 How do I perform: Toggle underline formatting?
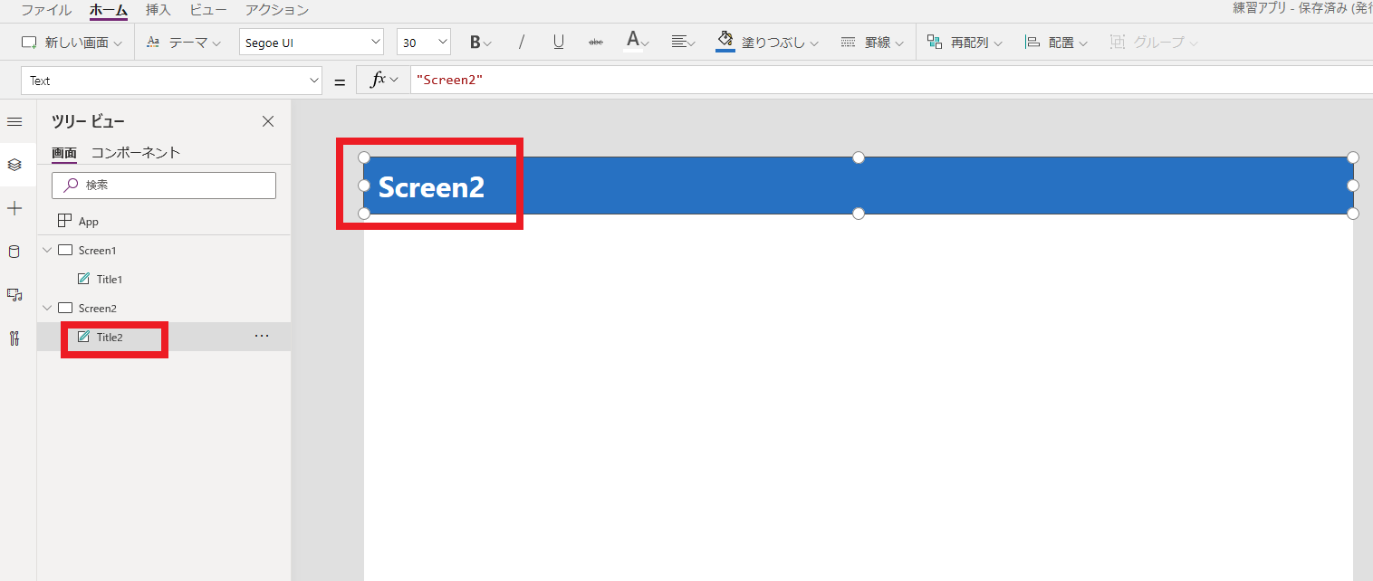(x=559, y=43)
